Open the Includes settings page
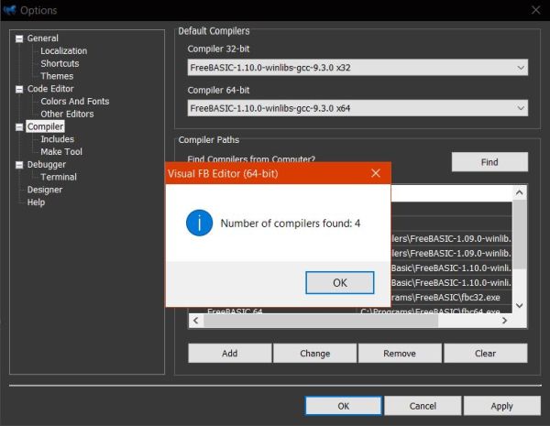Viewport: 550px width, 426px height. pyautogui.click(x=57, y=139)
